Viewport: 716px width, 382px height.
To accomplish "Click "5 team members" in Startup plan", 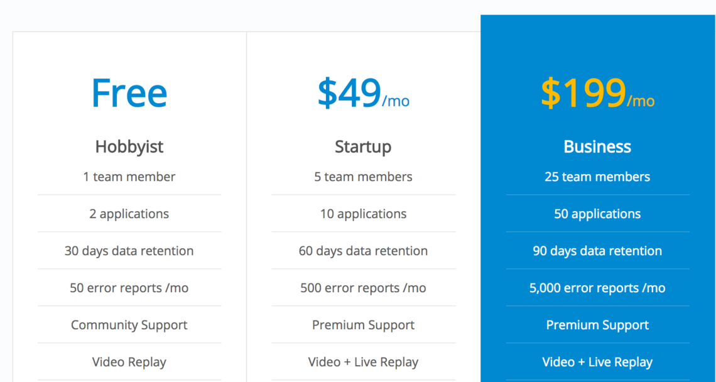I will 363,177.
